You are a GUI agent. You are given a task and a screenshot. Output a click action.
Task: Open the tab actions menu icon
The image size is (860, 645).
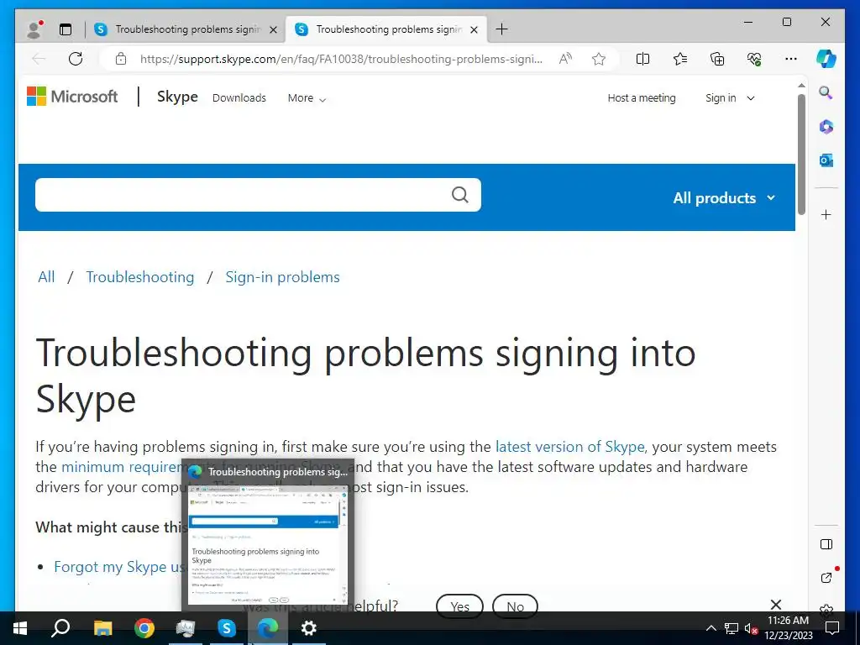point(66,29)
